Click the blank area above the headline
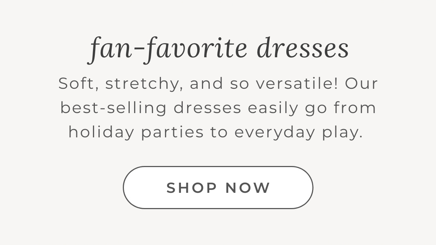 tap(218, 16)
